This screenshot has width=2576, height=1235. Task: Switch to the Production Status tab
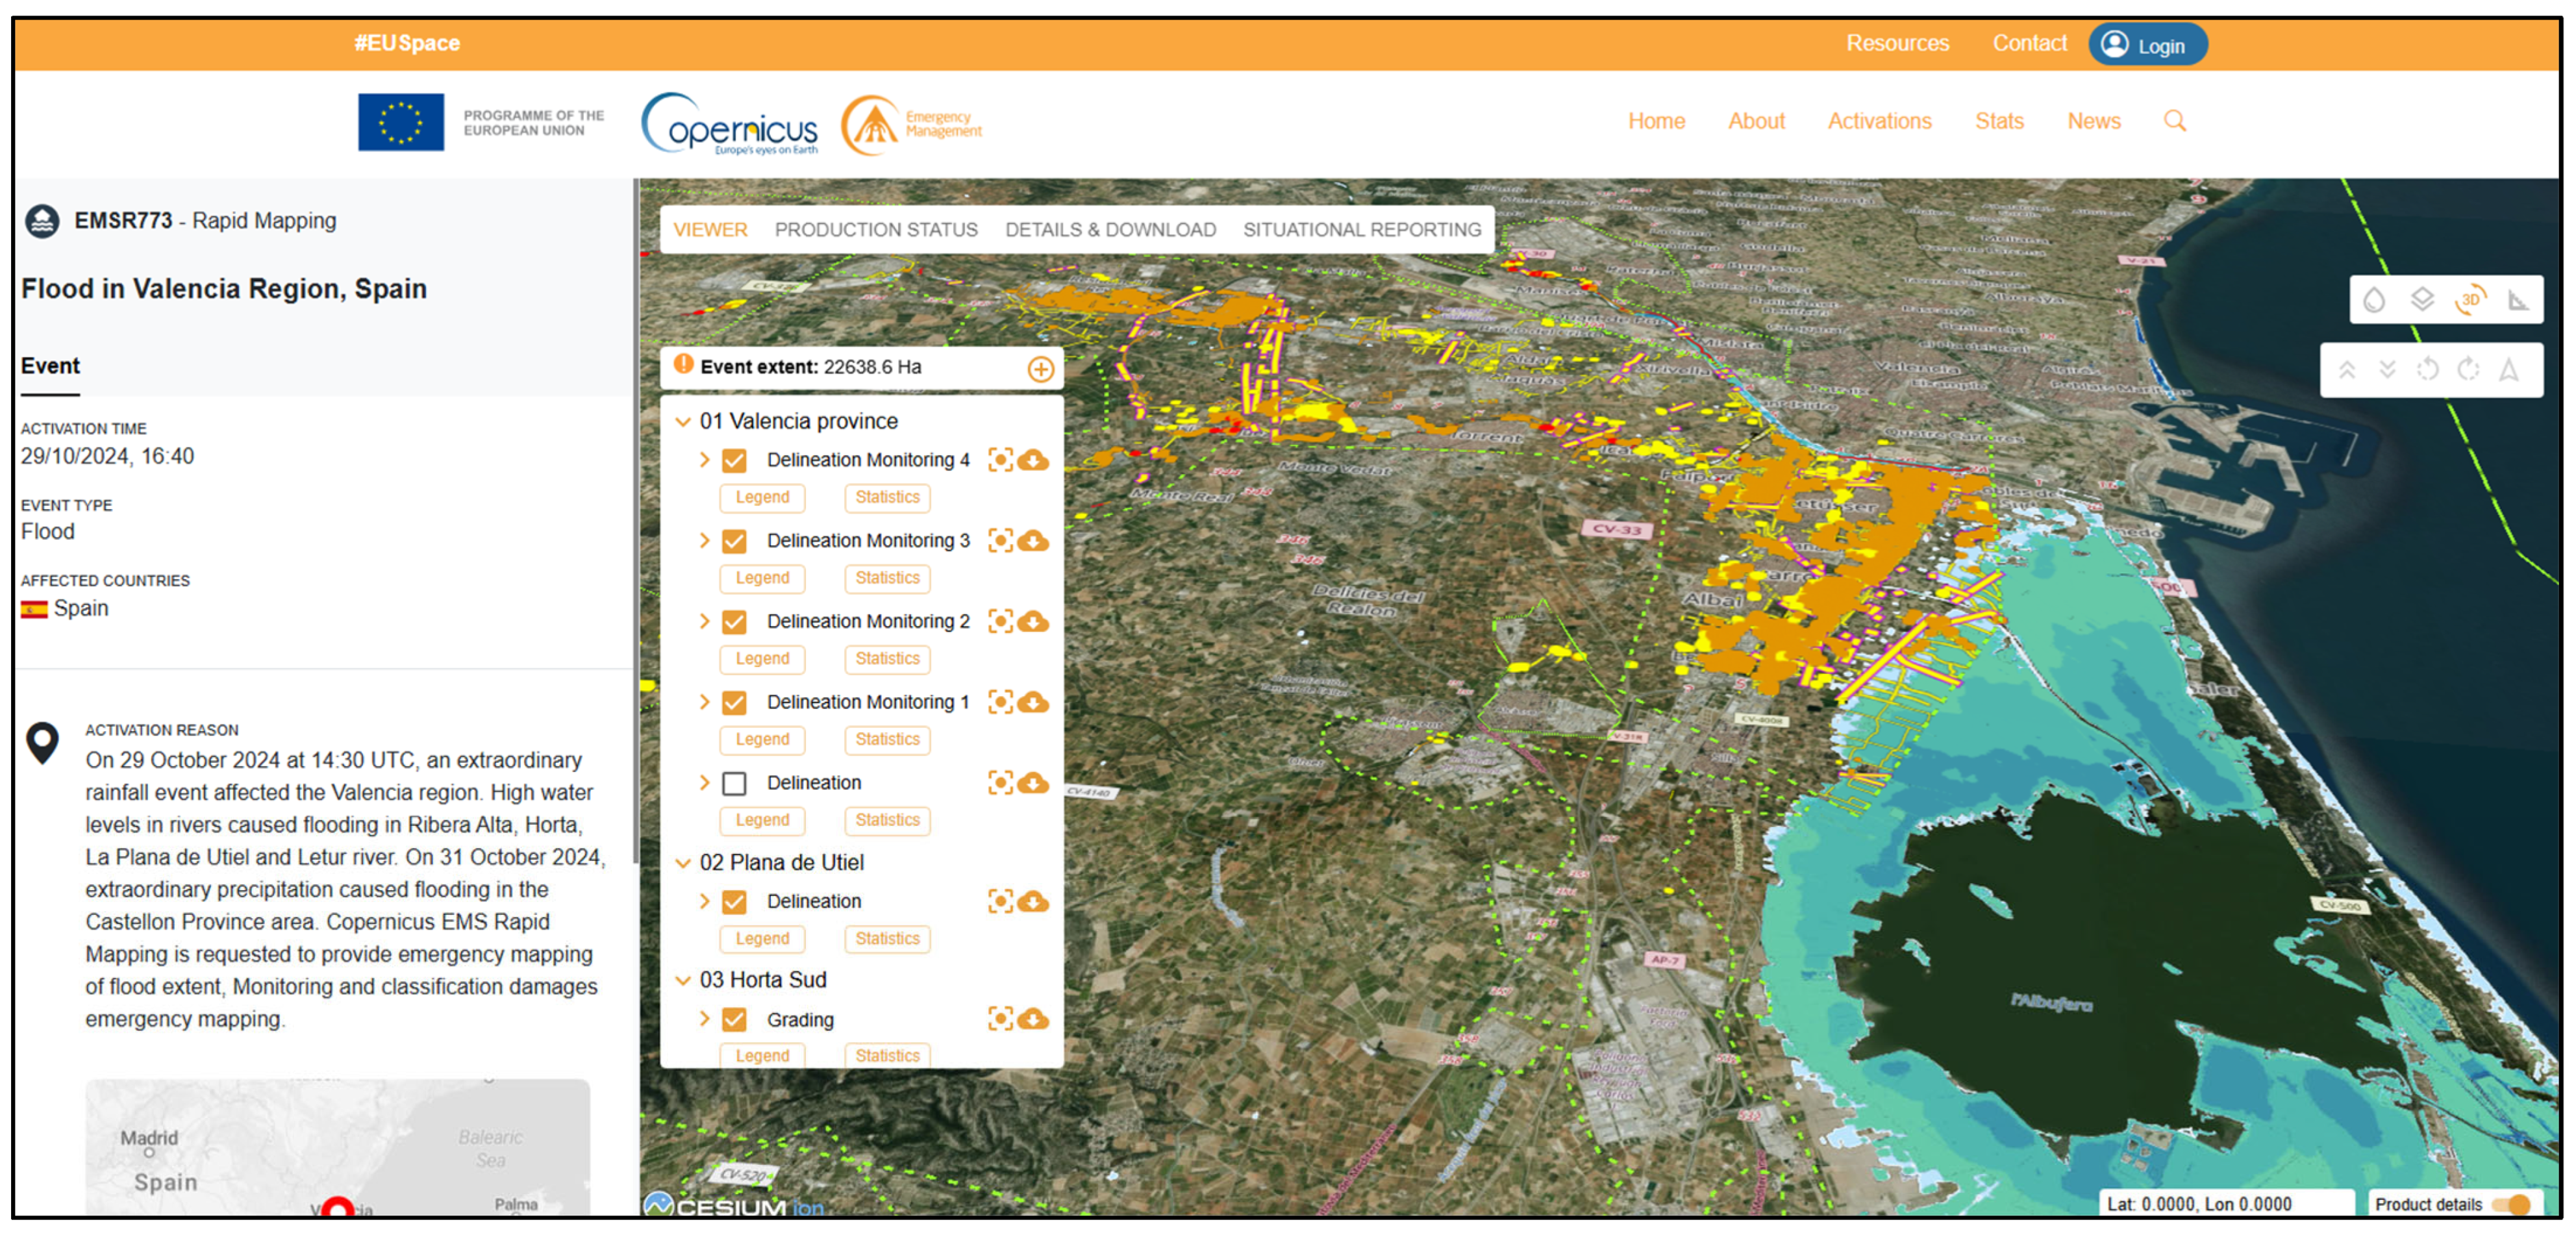[x=876, y=229]
